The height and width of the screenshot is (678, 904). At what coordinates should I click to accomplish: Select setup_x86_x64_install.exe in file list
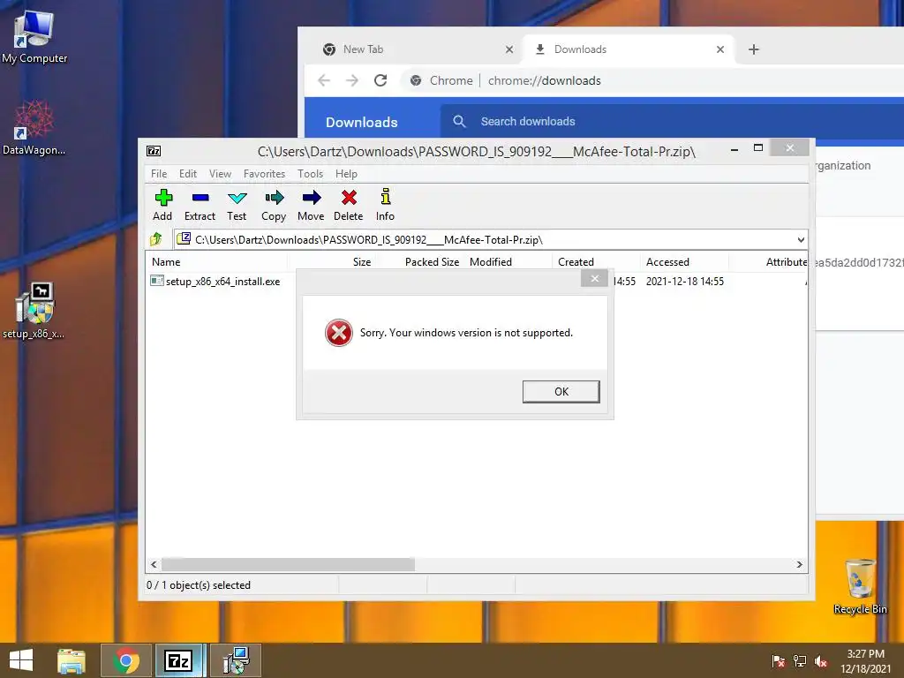click(x=216, y=282)
